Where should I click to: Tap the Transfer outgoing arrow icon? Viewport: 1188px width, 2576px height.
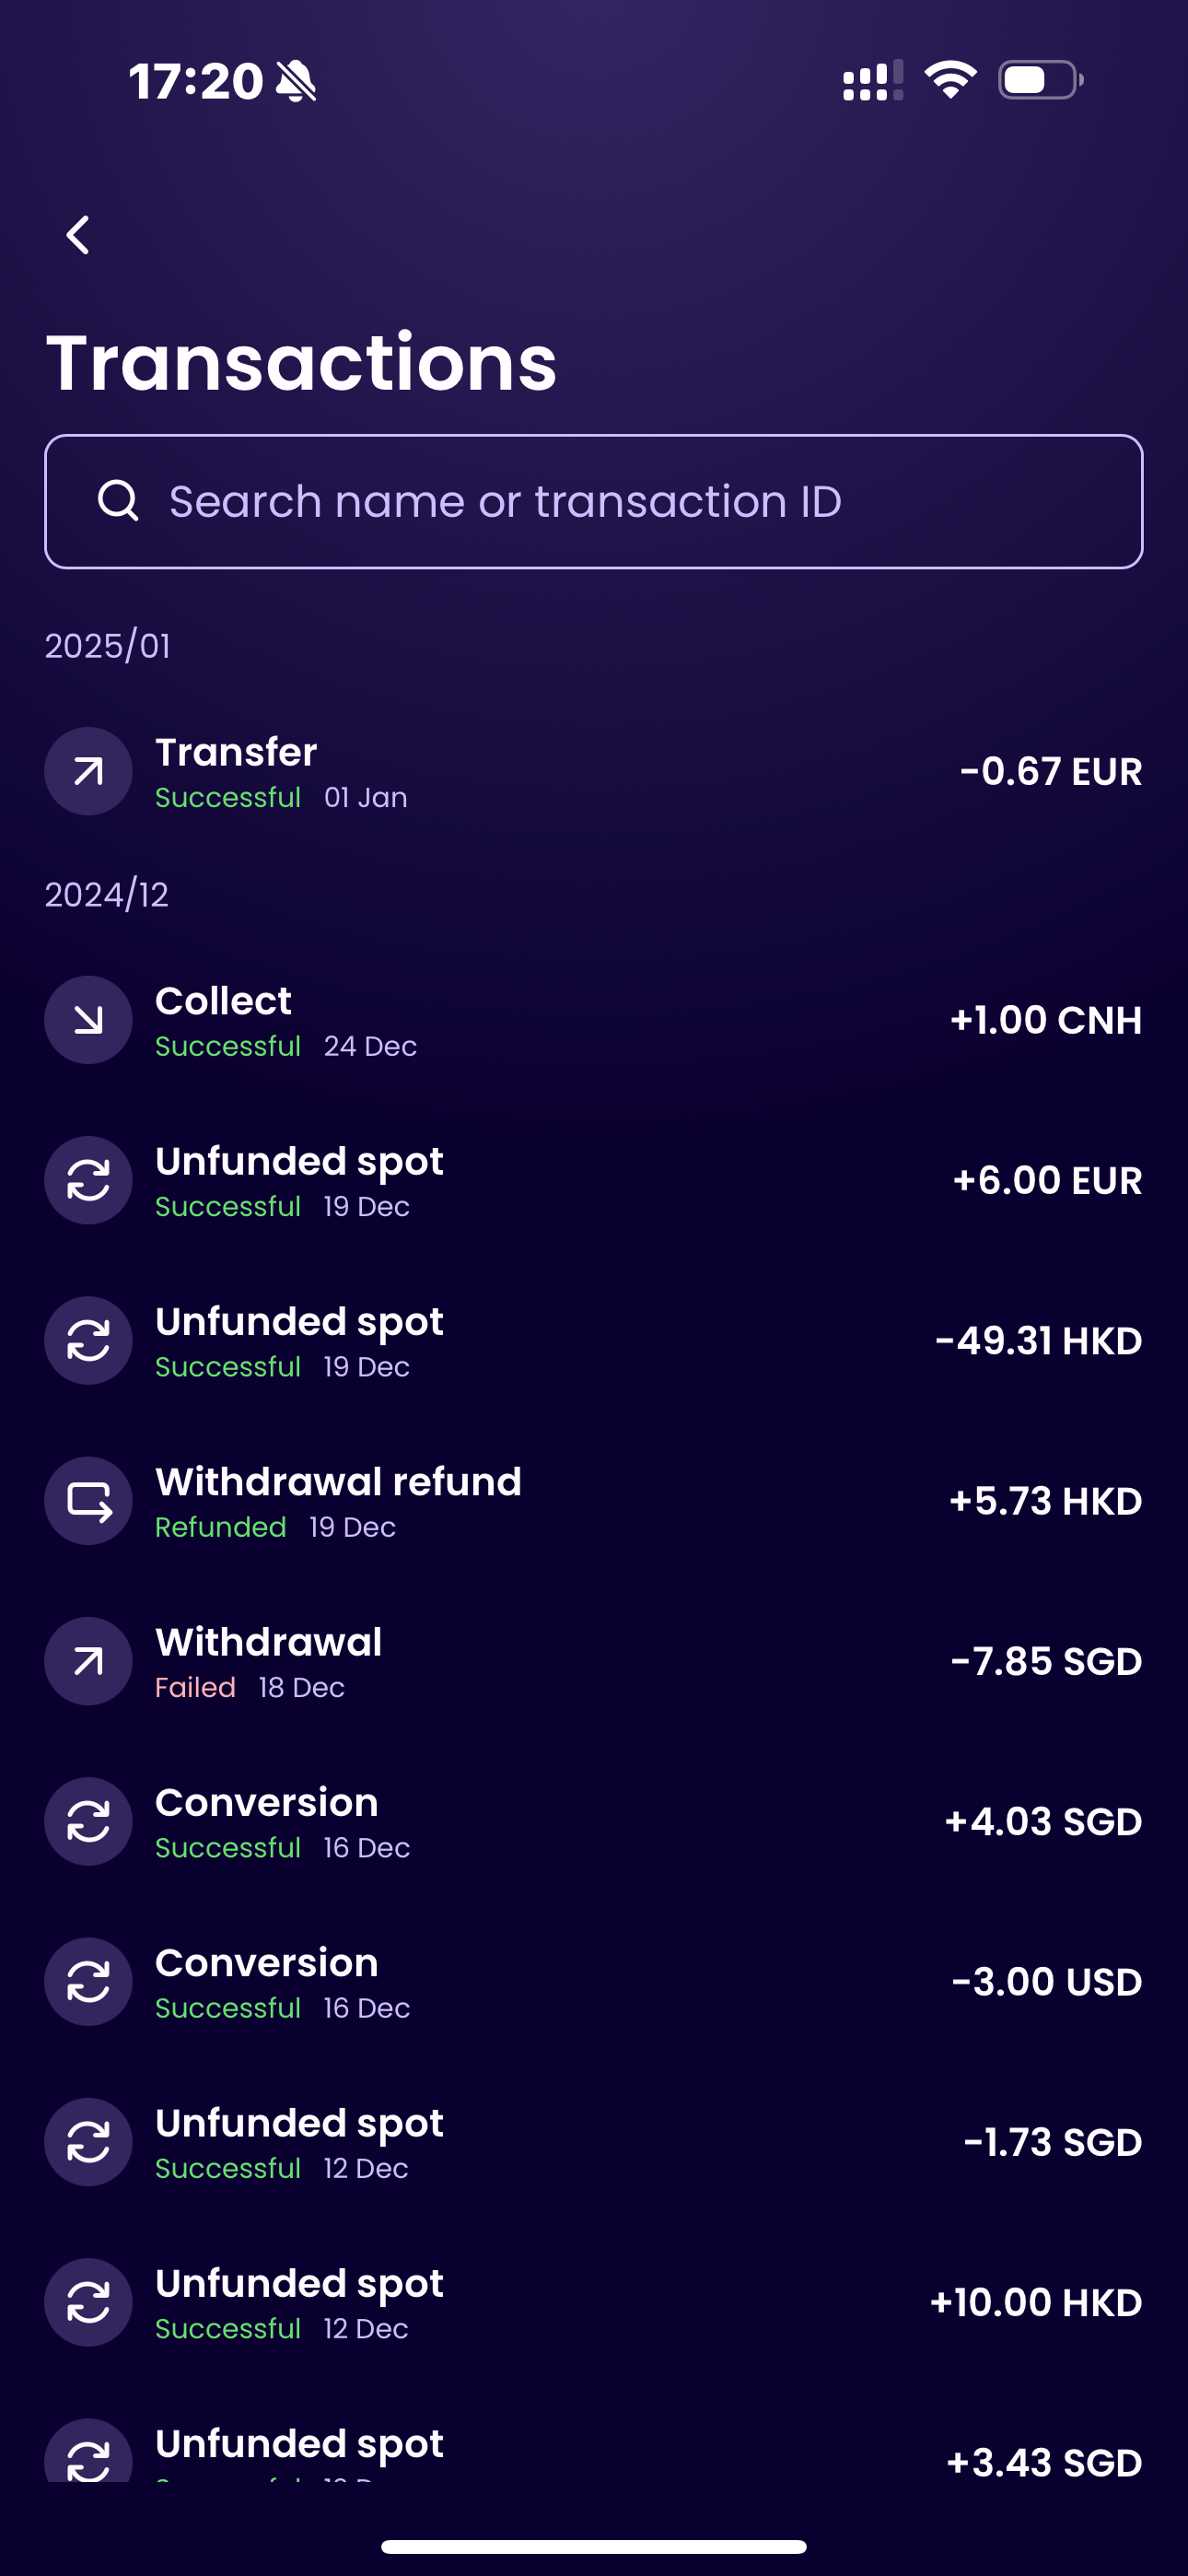(89, 771)
